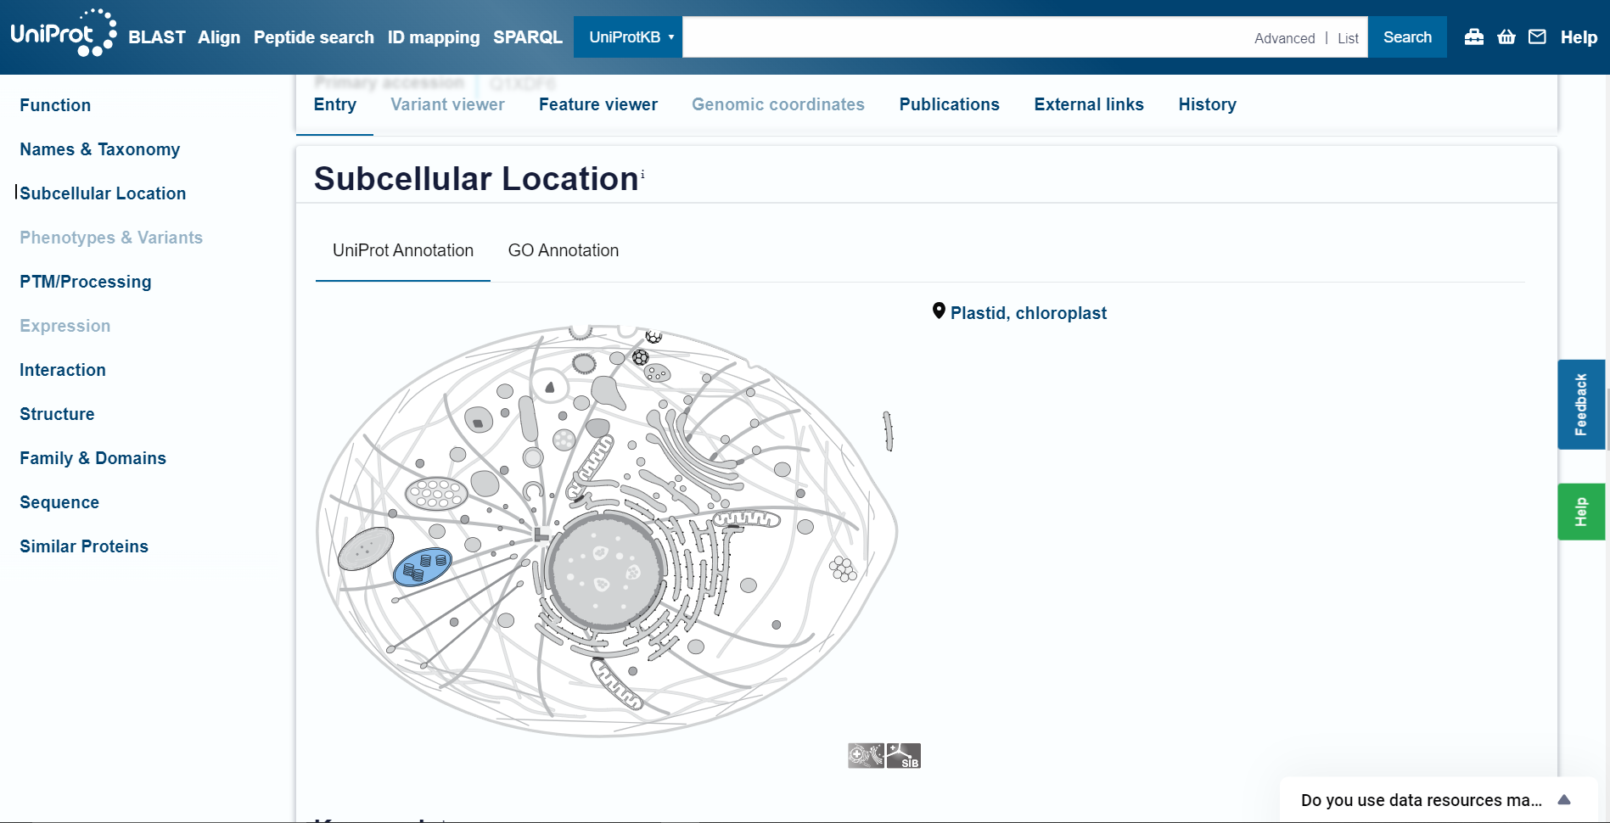Jump to Sequence section

pos(59,502)
